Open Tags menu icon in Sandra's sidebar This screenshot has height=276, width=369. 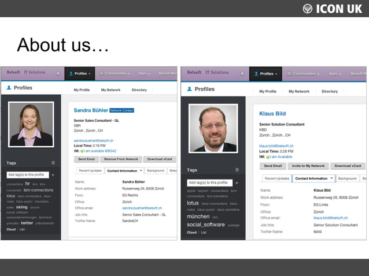coord(53,163)
